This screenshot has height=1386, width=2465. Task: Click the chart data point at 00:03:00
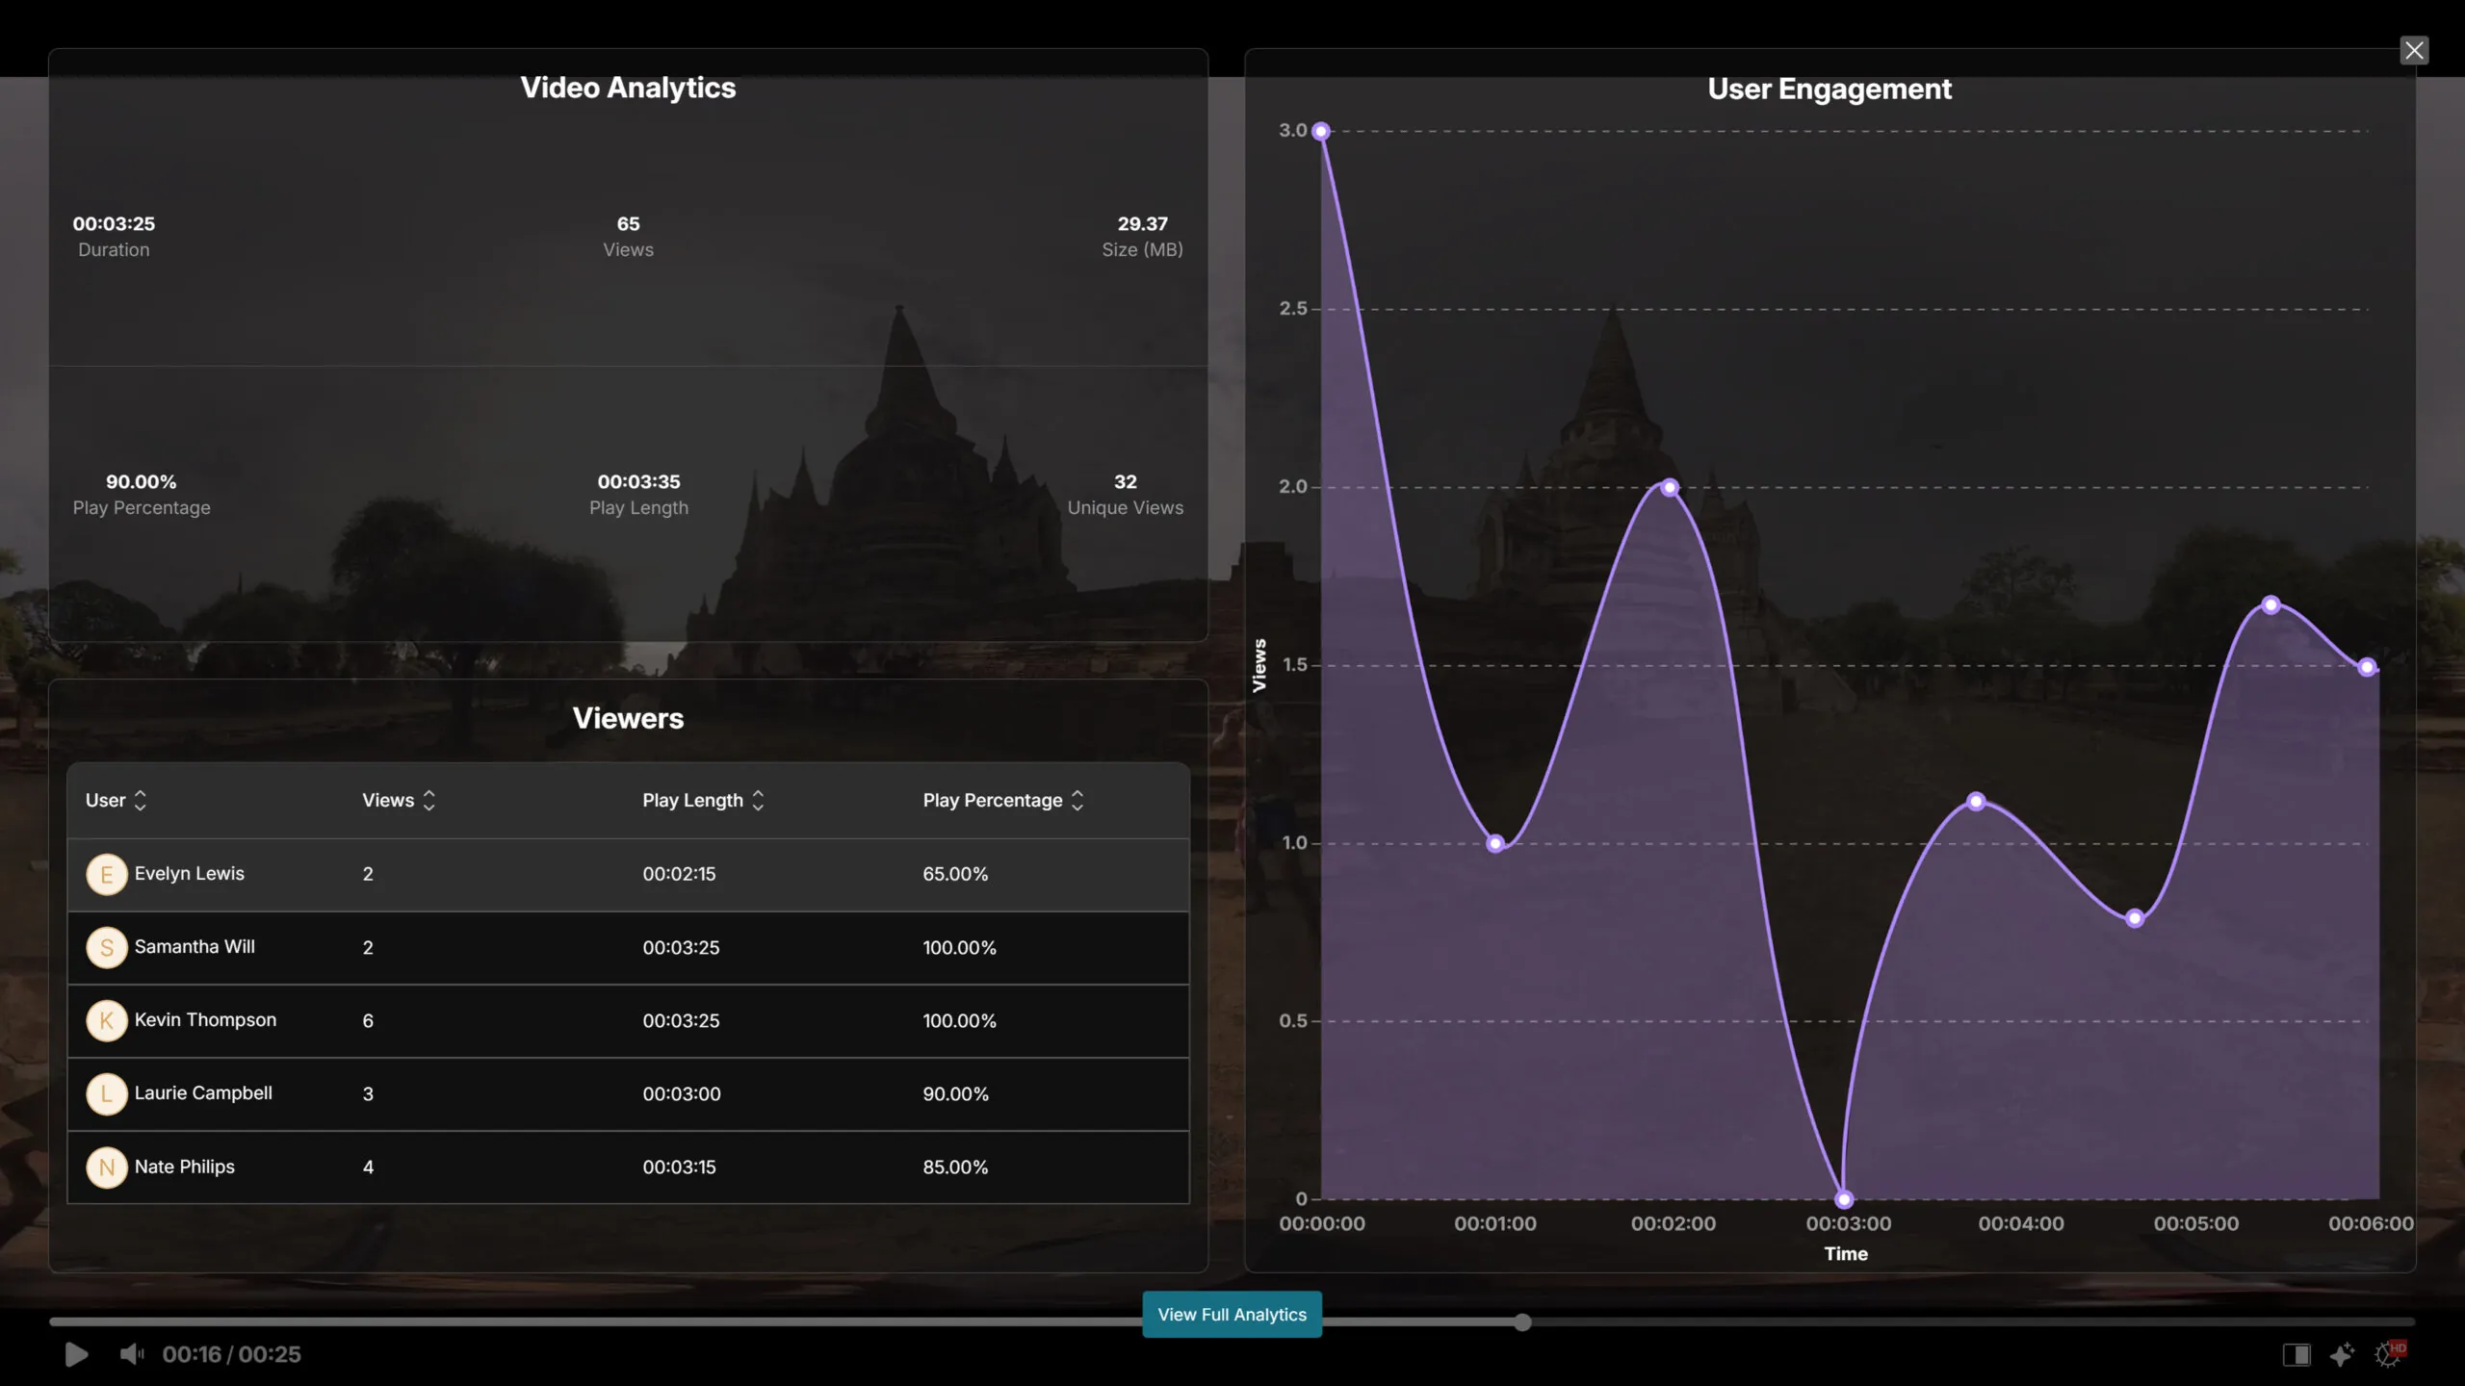coord(1844,1198)
